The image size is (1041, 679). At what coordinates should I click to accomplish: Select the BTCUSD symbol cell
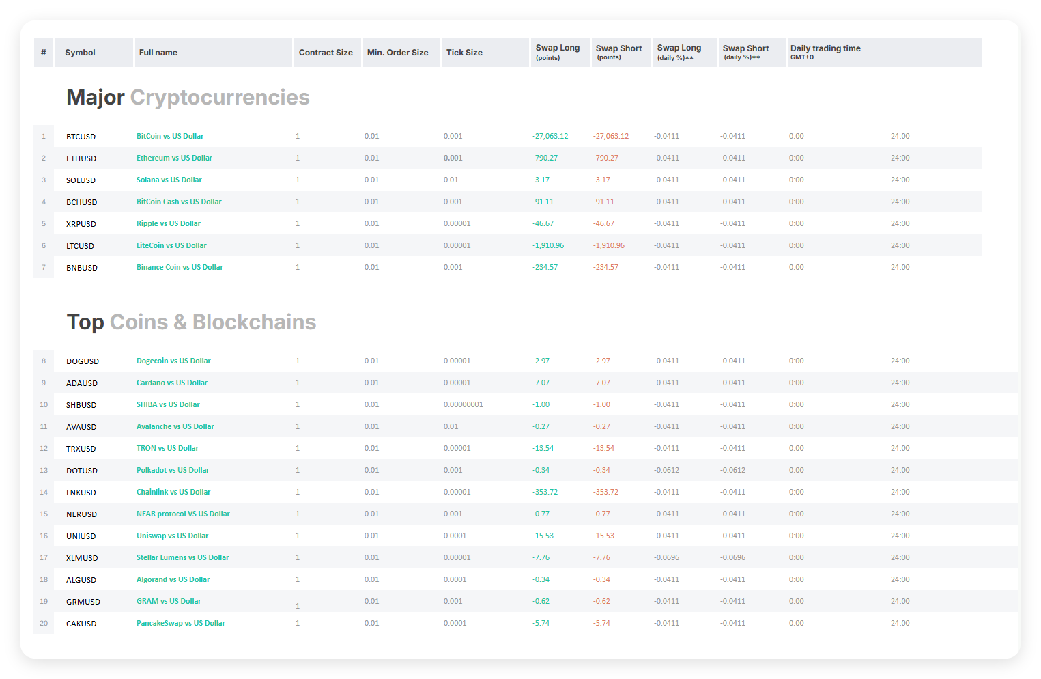pyautogui.click(x=81, y=137)
